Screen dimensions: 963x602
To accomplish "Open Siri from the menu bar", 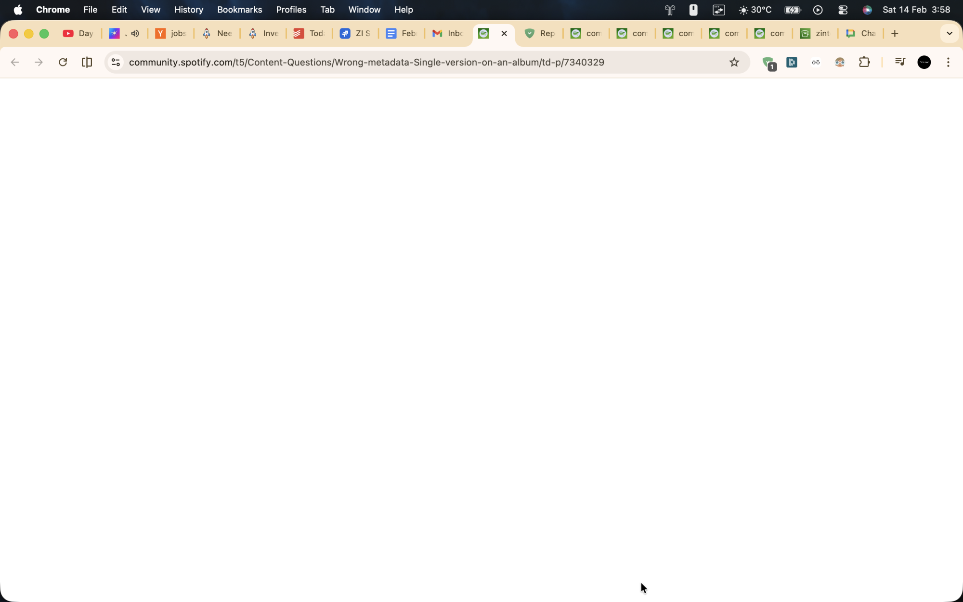I will 867,10.
